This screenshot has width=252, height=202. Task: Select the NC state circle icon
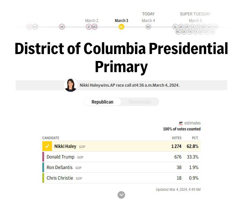tap(178, 32)
